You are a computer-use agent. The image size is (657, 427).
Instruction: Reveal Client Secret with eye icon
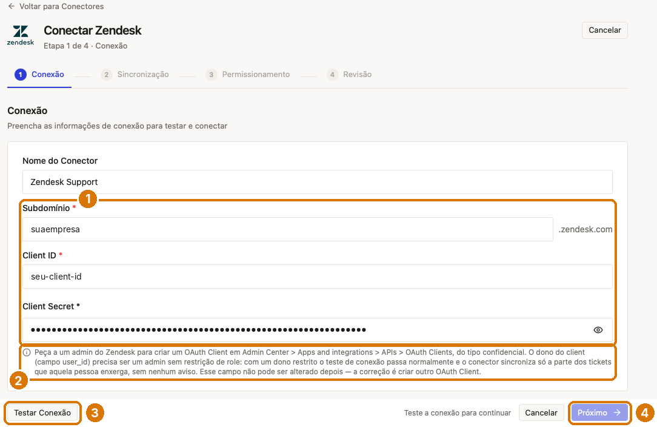point(598,330)
